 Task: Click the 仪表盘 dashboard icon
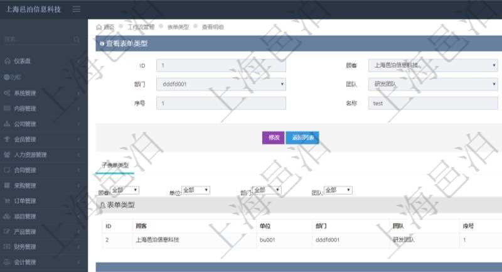pos(8,62)
